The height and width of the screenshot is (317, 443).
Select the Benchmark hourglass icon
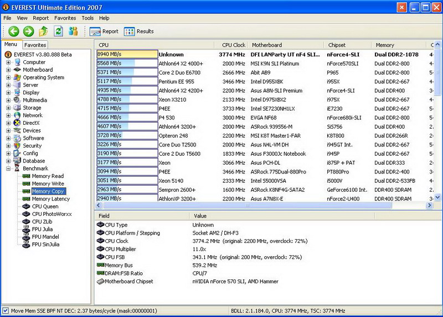point(18,168)
